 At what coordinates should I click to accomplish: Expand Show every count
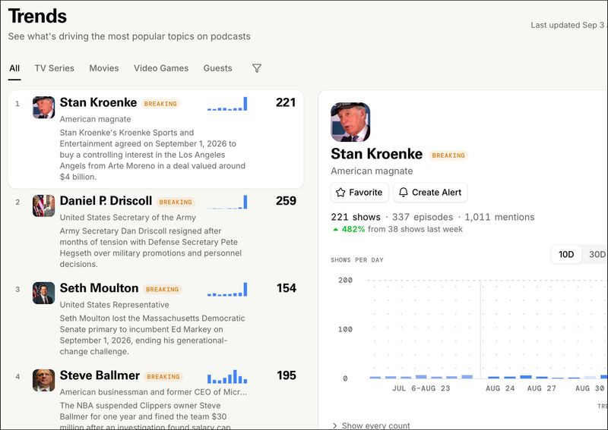click(372, 425)
